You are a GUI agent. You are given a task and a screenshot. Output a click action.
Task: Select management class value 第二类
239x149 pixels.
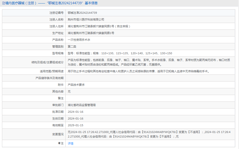(x=72, y=46)
